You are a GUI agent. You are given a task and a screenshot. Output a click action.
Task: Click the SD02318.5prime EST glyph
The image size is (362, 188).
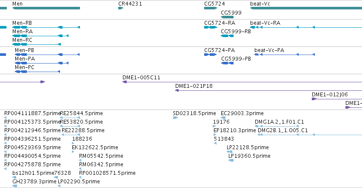tap(175, 118)
